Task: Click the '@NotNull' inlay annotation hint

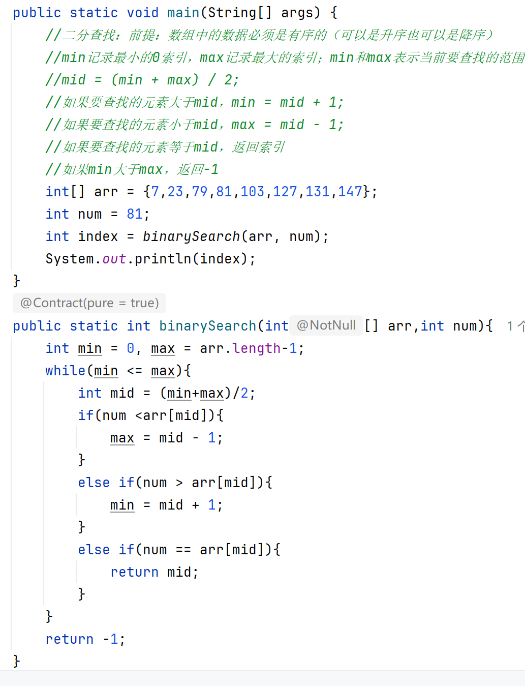Action: point(326,325)
